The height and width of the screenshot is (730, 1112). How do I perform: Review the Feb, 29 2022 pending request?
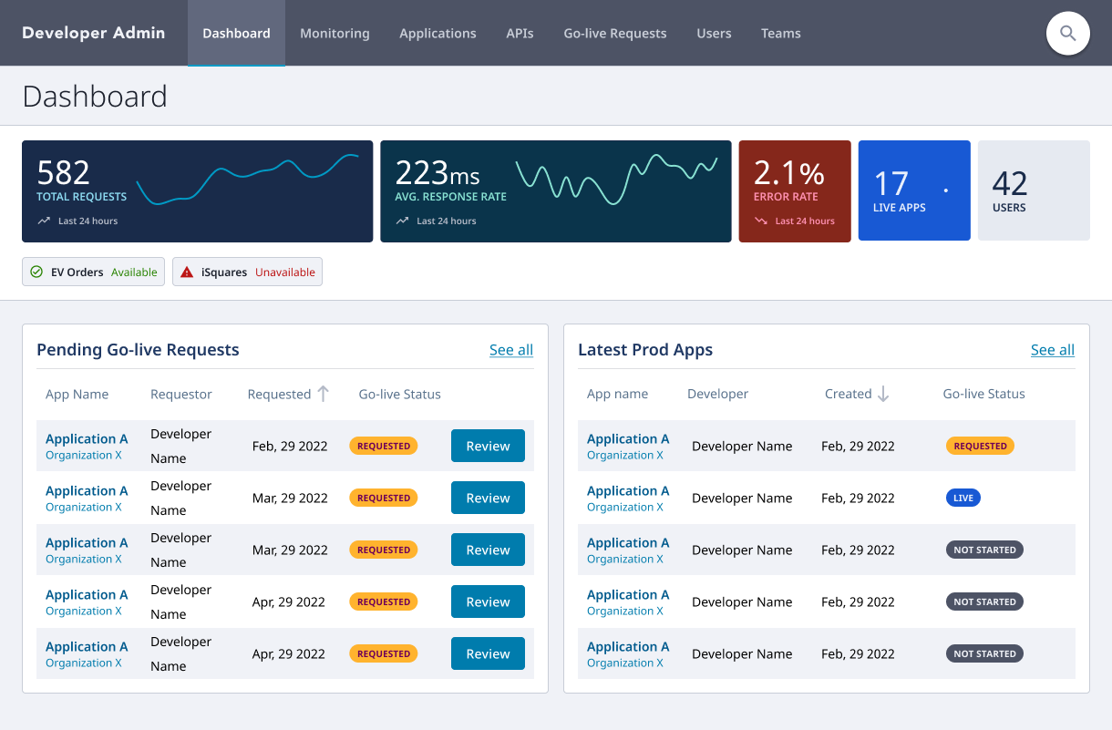pos(488,446)
